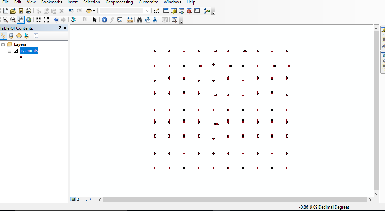Open the ArcToolbox window
This screenshot has width=385, height=211.
point(189,11)
